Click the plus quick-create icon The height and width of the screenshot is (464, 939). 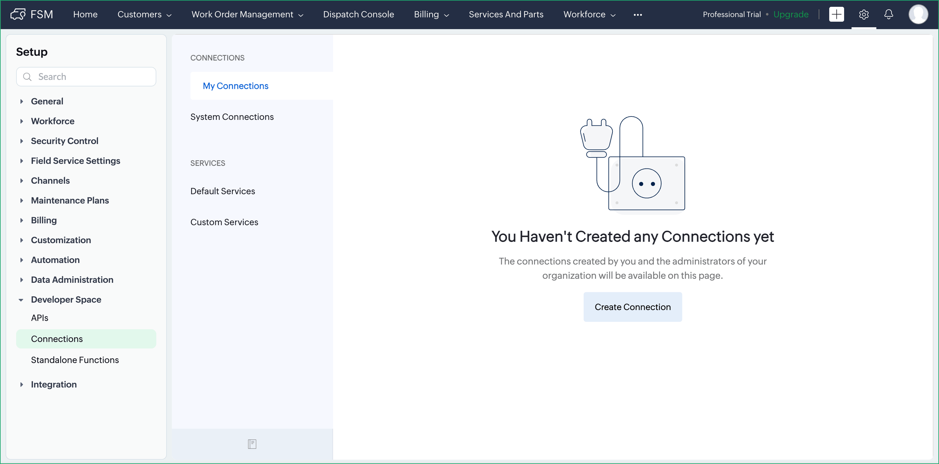[x=836, y=14]
